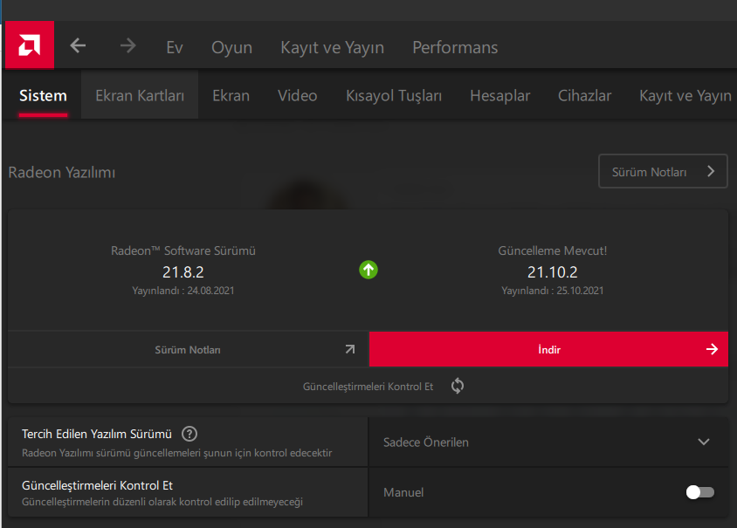This screenshot has width=737, height=528.
Task: Go back with the left arrow
Action: coord(78,46)
